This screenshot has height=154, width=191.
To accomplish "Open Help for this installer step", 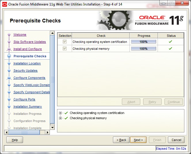I will pos(15,140).
